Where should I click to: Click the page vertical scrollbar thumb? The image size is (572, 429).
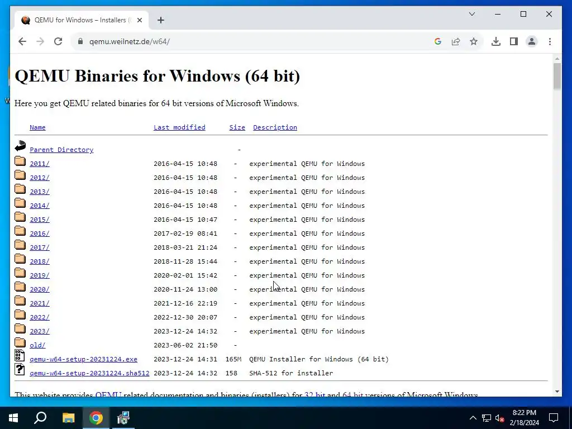(557, 76)
